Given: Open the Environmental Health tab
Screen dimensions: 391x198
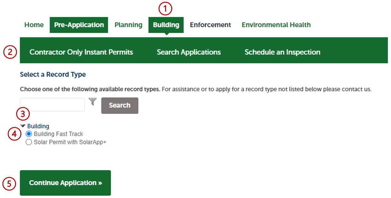Looking at the screenshot, I should [276, 25].
